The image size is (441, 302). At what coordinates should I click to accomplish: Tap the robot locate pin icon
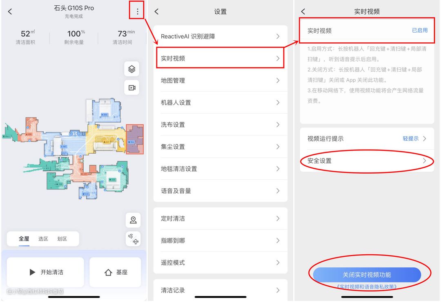tap(133, 220)
